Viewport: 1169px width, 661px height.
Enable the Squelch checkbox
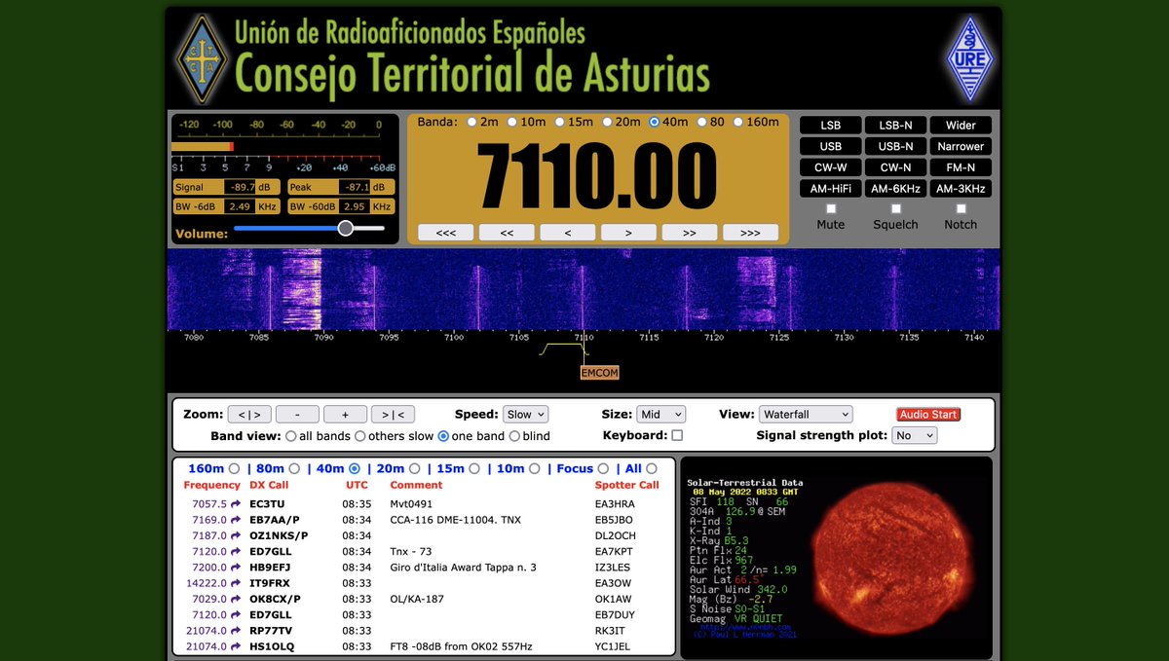(896, 208)
